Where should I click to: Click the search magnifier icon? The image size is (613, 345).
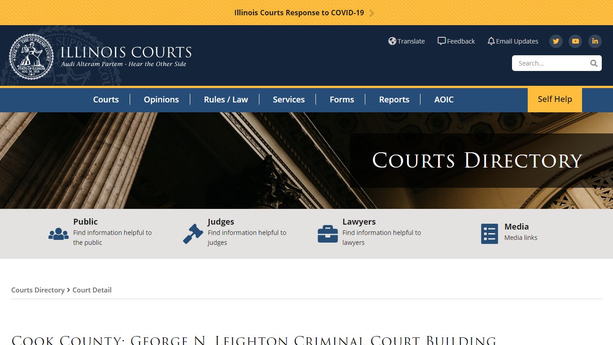[x=593, y=63]
